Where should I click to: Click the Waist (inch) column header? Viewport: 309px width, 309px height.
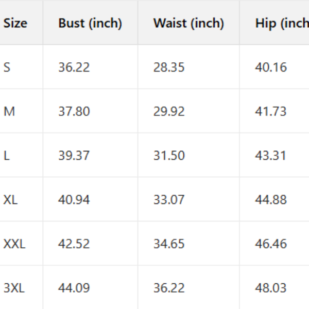click(188, 23)
